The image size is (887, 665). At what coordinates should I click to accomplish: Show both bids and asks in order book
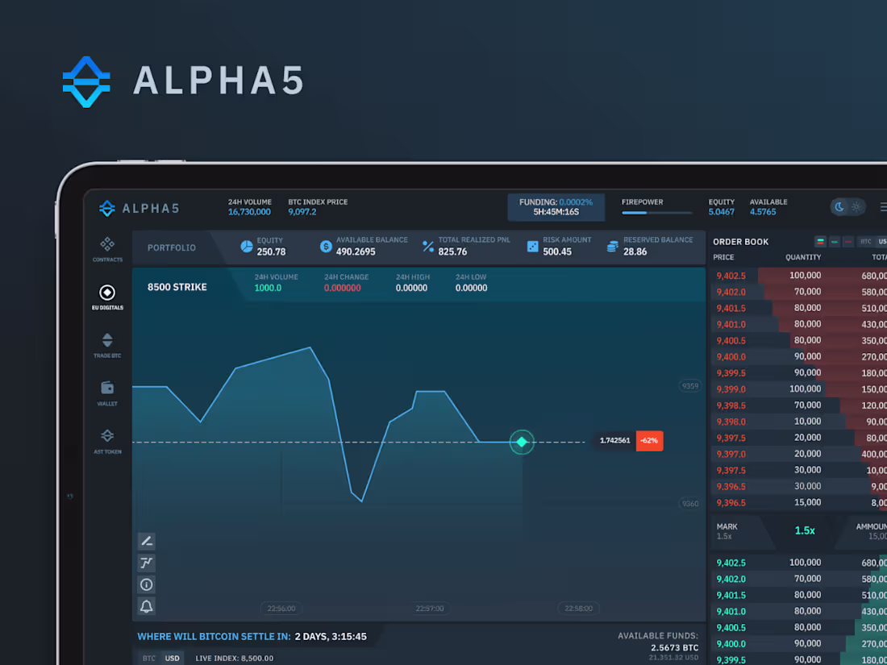(x=820, y=242)
